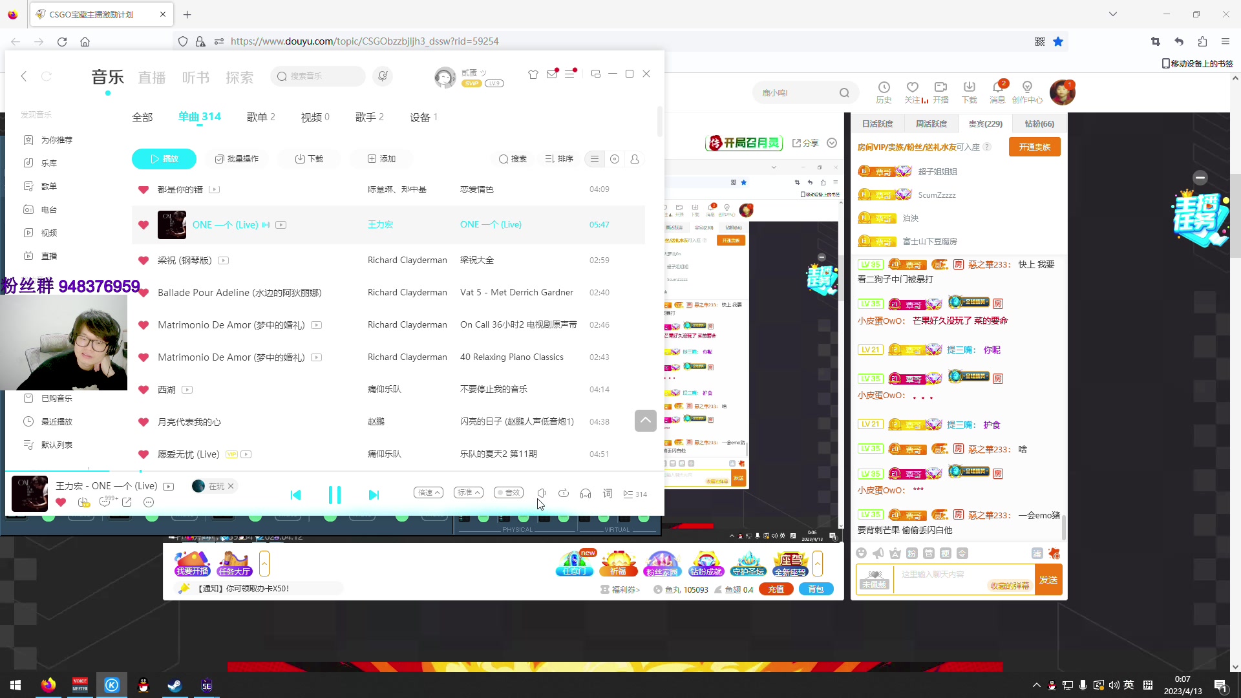Open the 标准 audio quality dropdown
Screen dimensions: 1241x698
[468, 492]
